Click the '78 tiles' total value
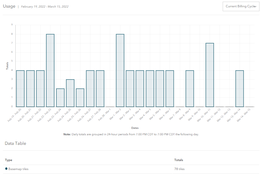The image size is (262, 177). tap(179, 169)
